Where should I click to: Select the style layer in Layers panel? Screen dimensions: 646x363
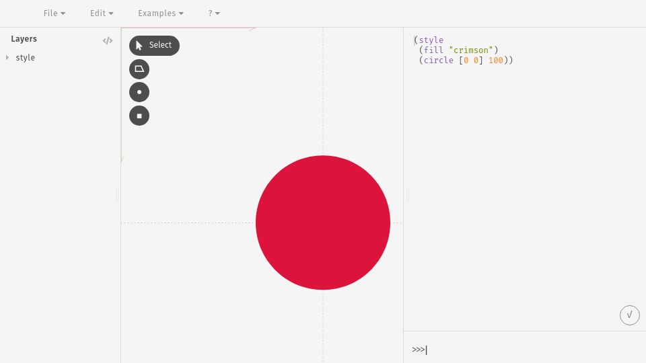pyautogui.click(x=25, y=58)
